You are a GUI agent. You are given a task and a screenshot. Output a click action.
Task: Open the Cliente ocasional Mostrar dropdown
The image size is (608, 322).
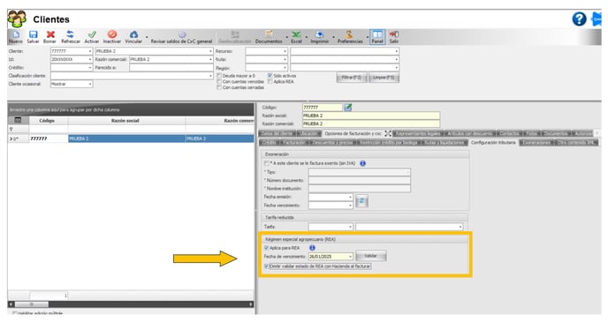coord(90,84)
